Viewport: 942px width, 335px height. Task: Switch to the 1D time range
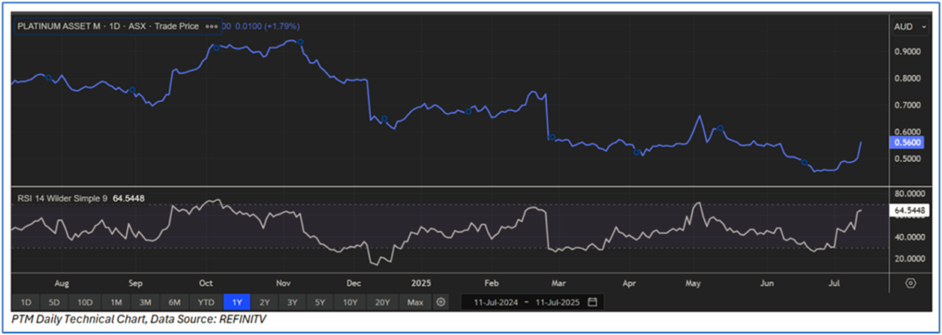(x=26, y=302)
